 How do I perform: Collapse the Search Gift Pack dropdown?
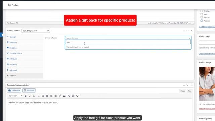click(x=189, y=38)
